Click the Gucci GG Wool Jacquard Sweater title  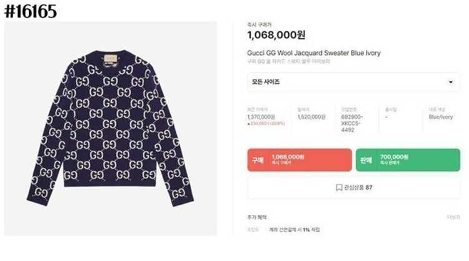(x=314, y=53)
